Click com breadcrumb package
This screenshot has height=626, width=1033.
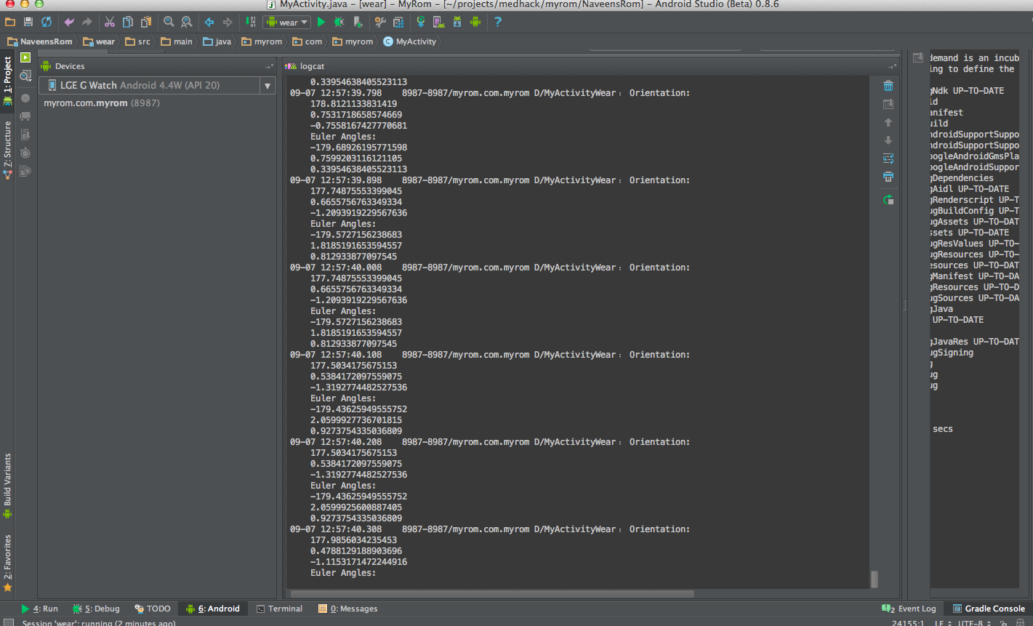308,41
